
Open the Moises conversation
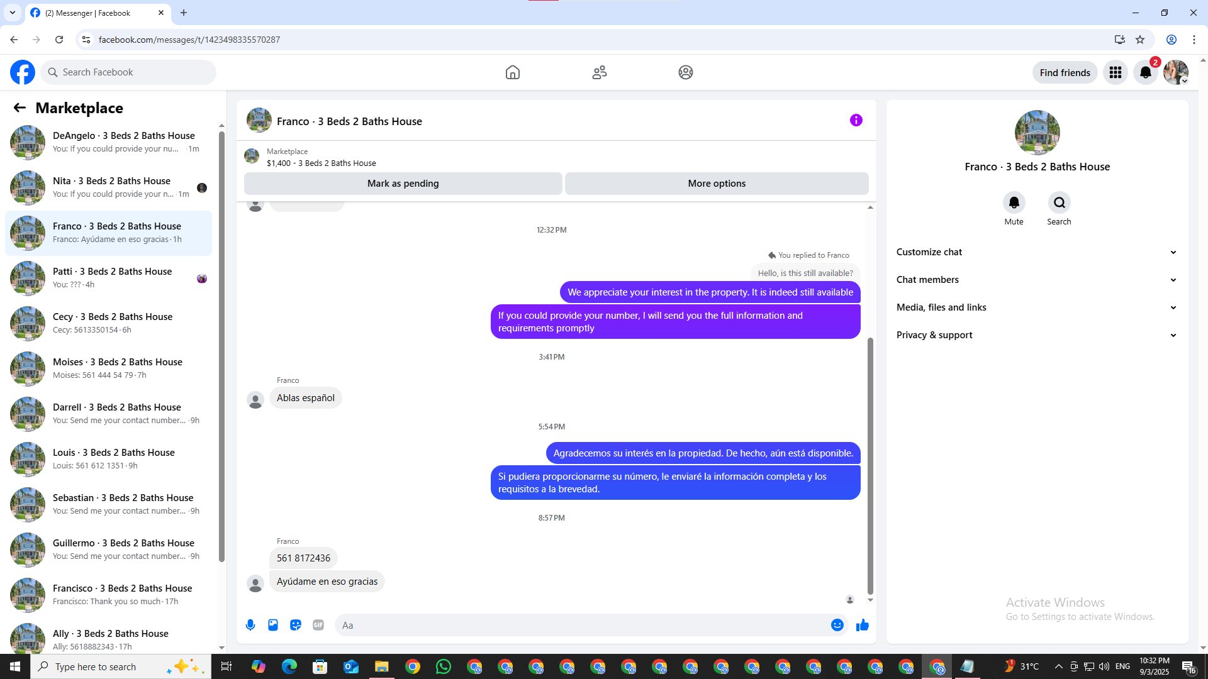(108, 368)
